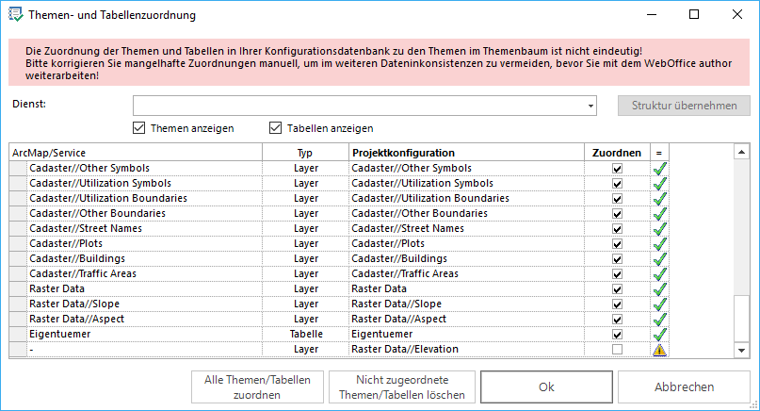Uncheck Zuordnen for Raster Data row
Viewport: 760px width, 411px height.
tap(617, 288)
